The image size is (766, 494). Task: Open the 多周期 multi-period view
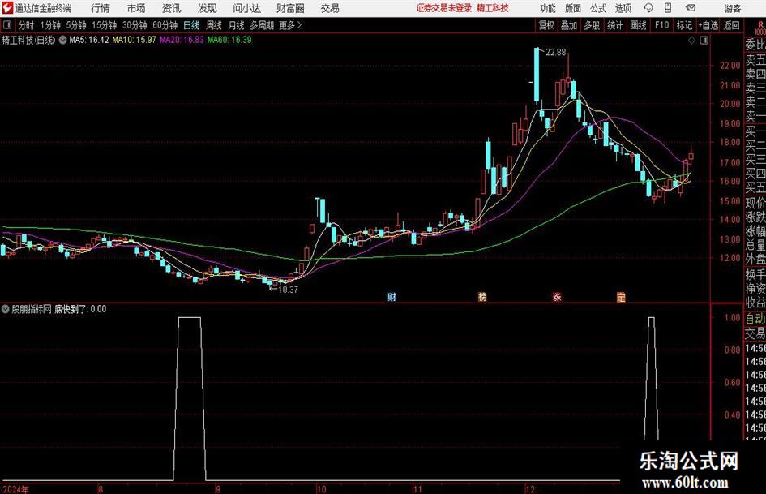(x=261, y=25)
